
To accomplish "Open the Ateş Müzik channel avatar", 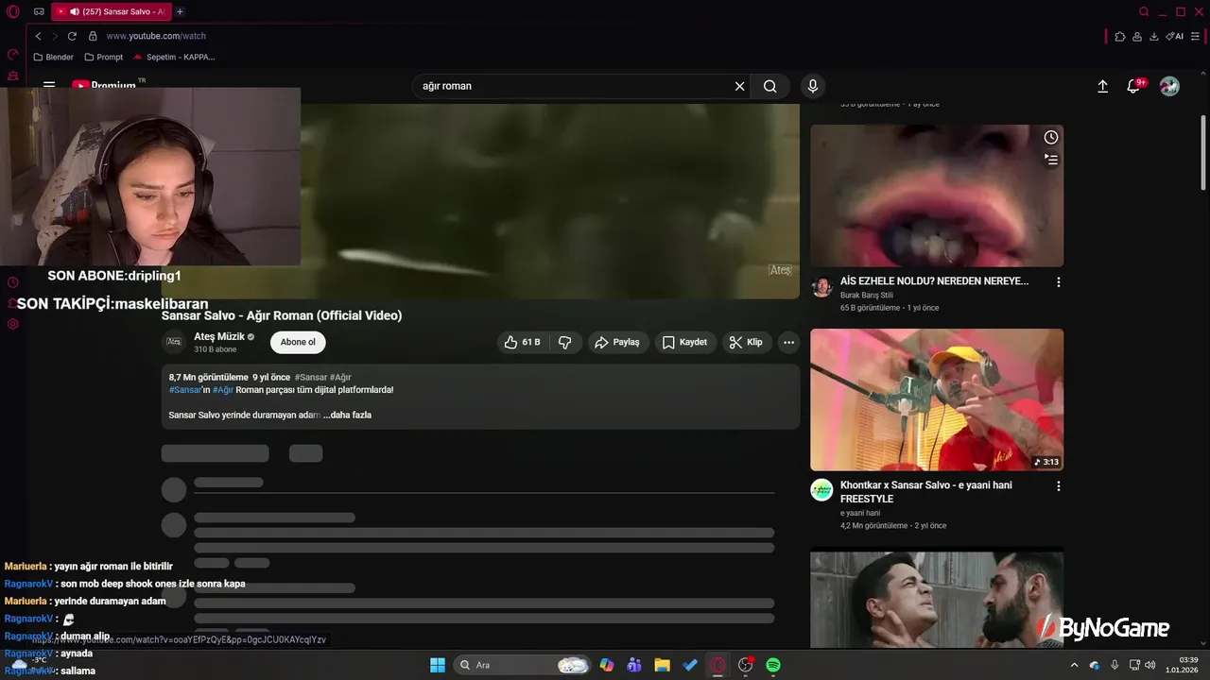I will 174,342.
